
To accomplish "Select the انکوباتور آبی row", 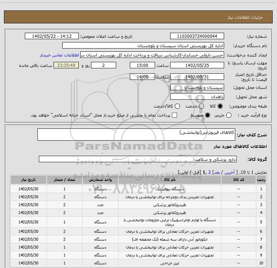I will [x=138, y=239].
